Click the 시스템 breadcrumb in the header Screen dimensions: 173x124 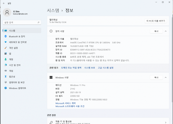(x=53, y=10)
